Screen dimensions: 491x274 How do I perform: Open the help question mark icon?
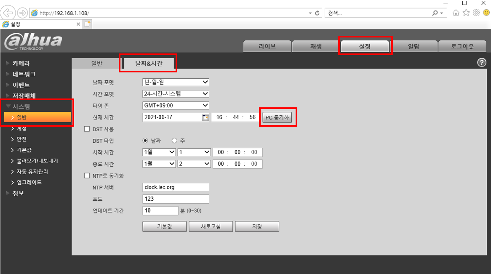(482, 63)
